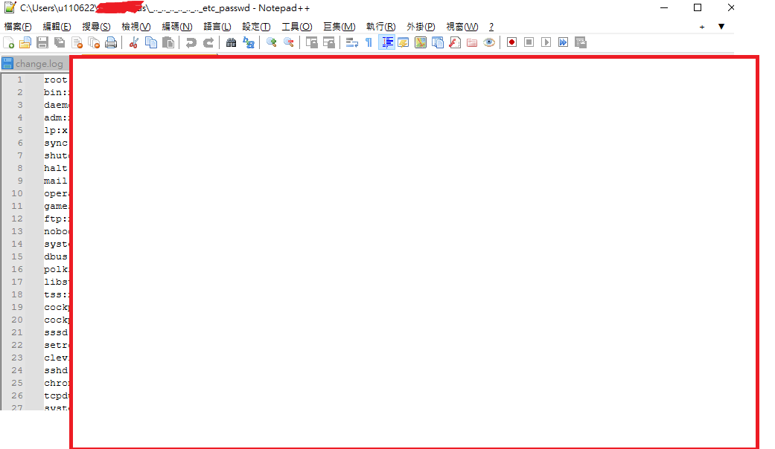The width and height of the screenshot is (775, 449).
Task: Maximize the Notepad++ window
Action: [x=698, y=7]
